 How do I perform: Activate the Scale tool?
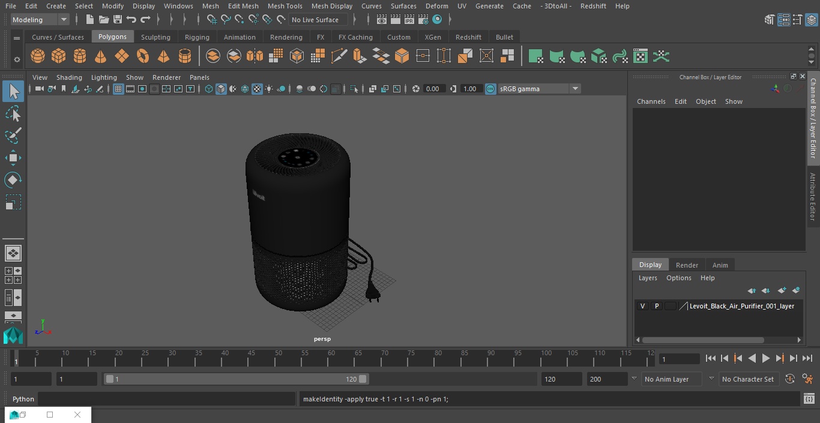pyautogui.click(x=13, y=202)
